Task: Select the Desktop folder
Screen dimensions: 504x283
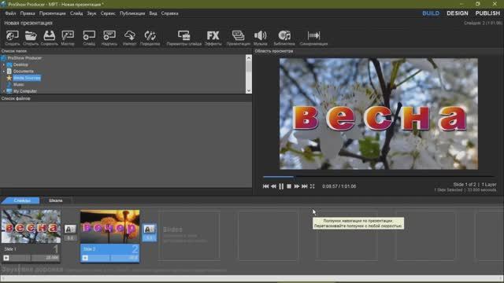Action: [20, 64]
